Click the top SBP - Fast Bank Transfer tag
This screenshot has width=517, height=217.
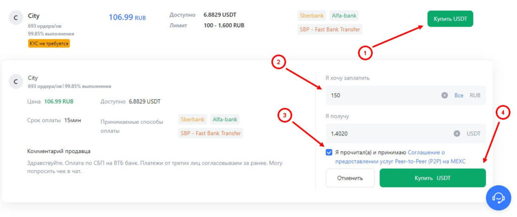330,29
